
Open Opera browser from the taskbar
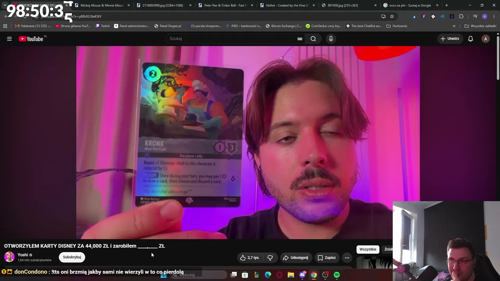pyautogui.click(x=279, y=275)
